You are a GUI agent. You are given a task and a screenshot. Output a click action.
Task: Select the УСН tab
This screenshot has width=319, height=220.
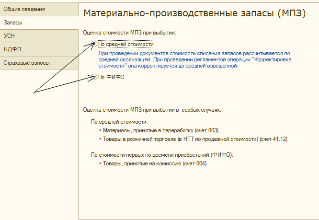9,36
